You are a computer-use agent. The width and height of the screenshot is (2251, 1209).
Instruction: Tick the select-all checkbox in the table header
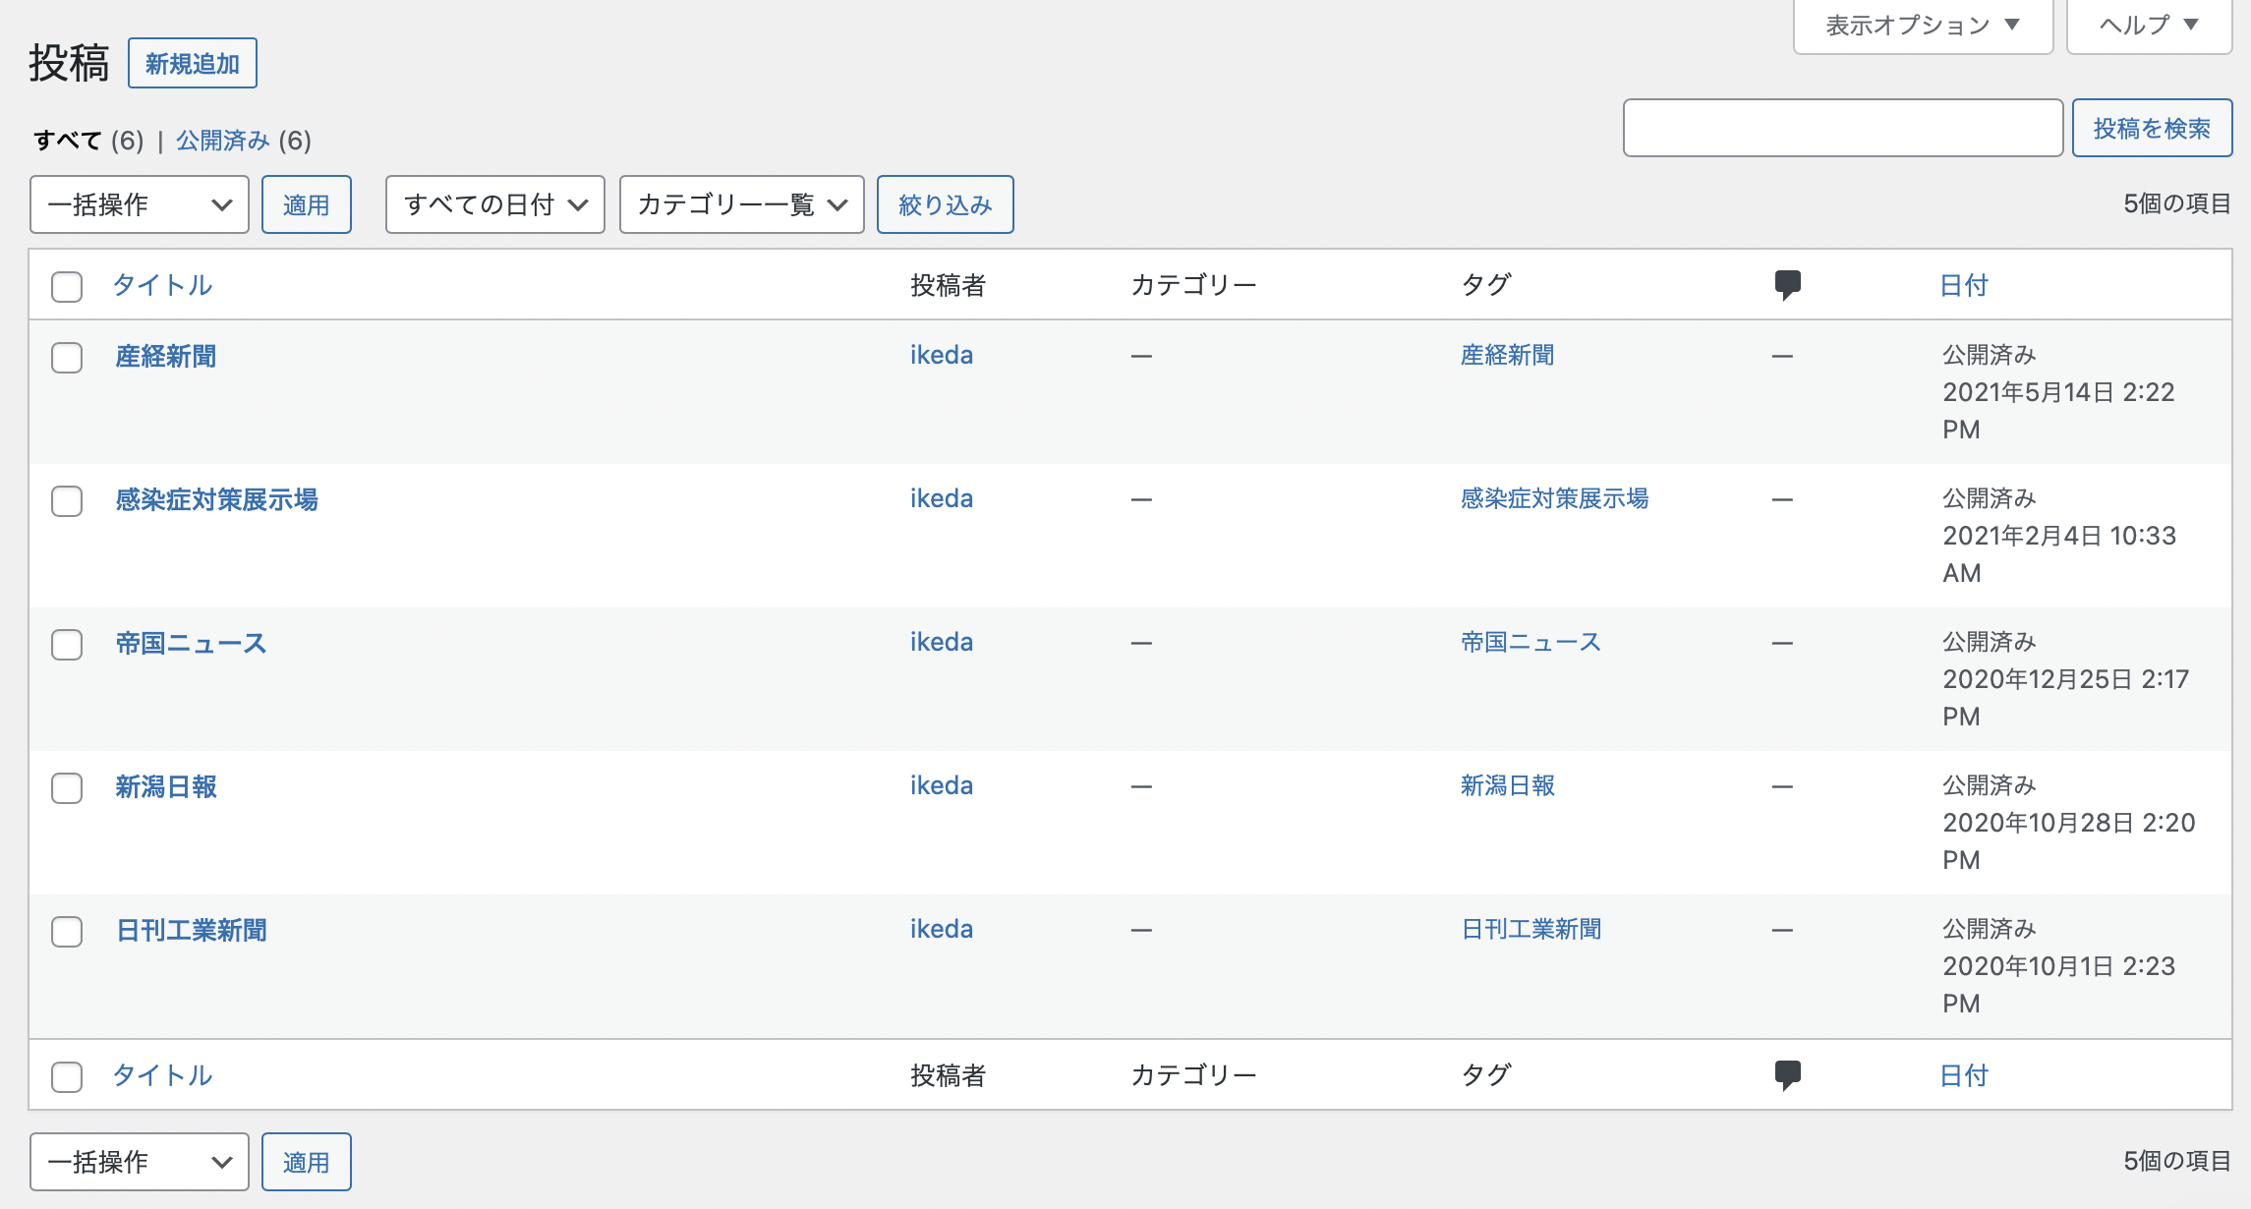(67, 287)
